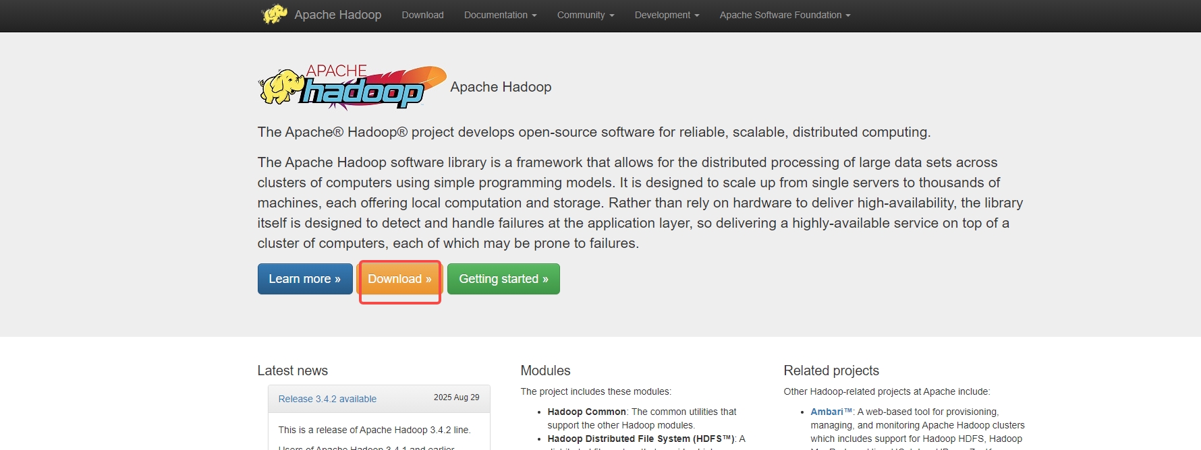This screenshot has height=450, width=1201.
Task: Select the Latest news heading
Action: click(x=292, y=371)
